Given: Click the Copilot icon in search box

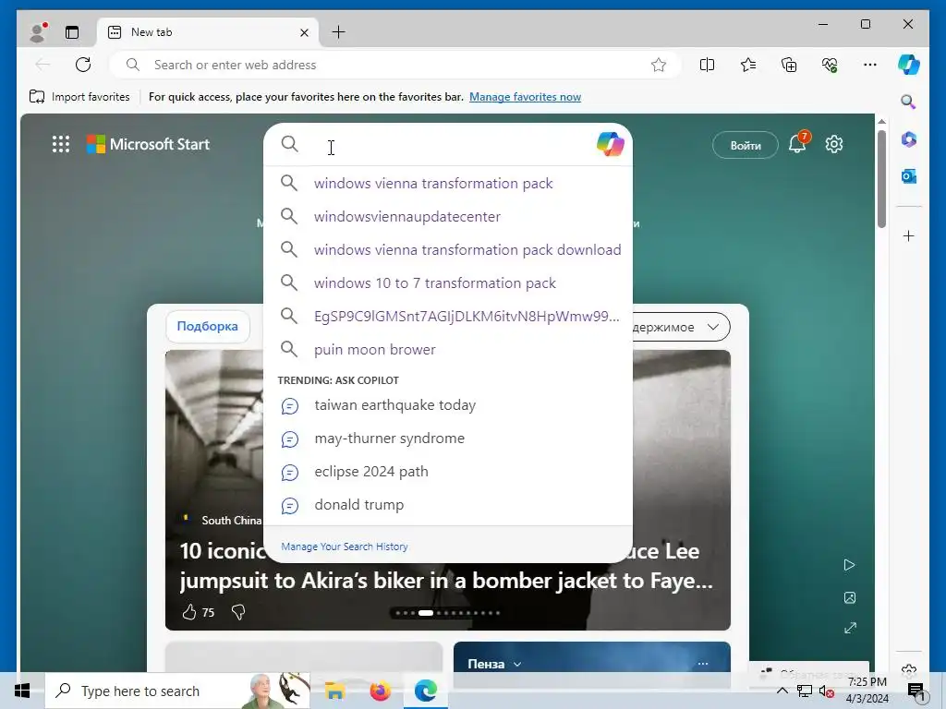Looking at the screenshot, I should [x=610, y=144].
